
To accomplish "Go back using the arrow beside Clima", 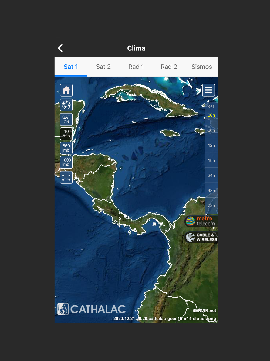I will [60, 48].
